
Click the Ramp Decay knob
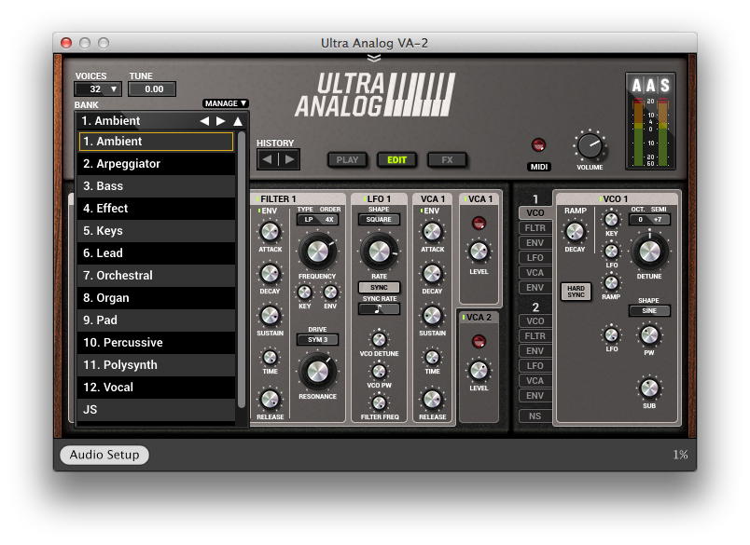click(x=575, y=232)
